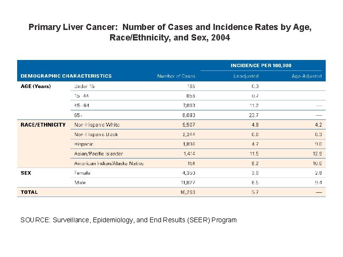This screenshot has width=343, height=257.
Task: Select the 'Female' row label
Action: 82,173
